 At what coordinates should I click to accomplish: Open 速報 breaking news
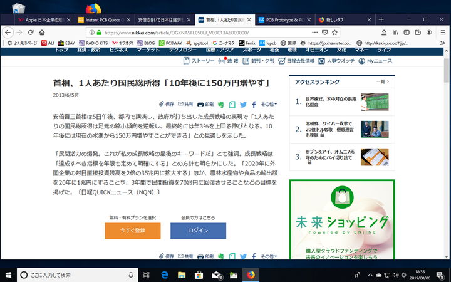click(229, 61)
